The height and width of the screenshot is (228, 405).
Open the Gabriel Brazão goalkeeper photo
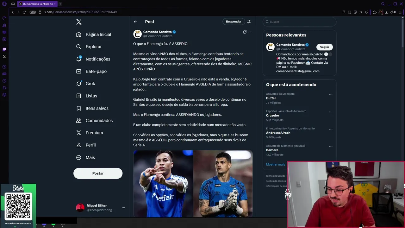point(223,184)
